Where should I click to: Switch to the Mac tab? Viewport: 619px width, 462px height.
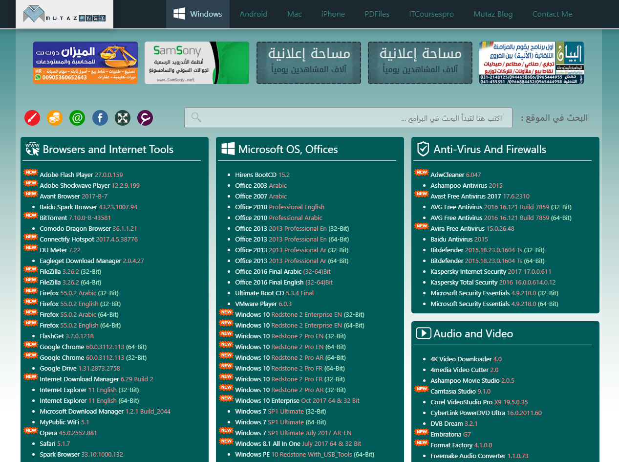click(x=295, y=14)
